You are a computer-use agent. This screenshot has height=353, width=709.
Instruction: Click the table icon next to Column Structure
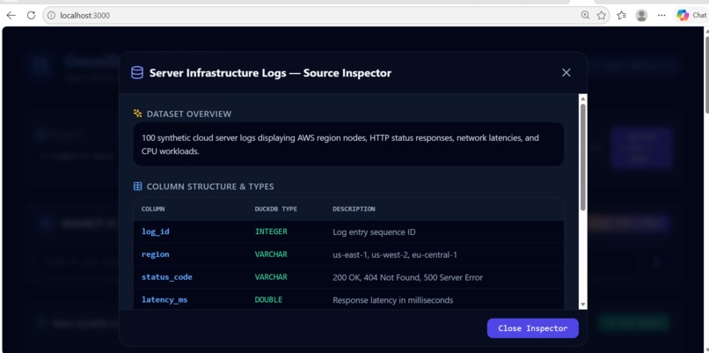click(138, 187)
